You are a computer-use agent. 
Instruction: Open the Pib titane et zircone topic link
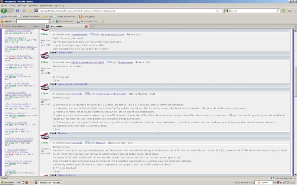[x=112, y=34]
